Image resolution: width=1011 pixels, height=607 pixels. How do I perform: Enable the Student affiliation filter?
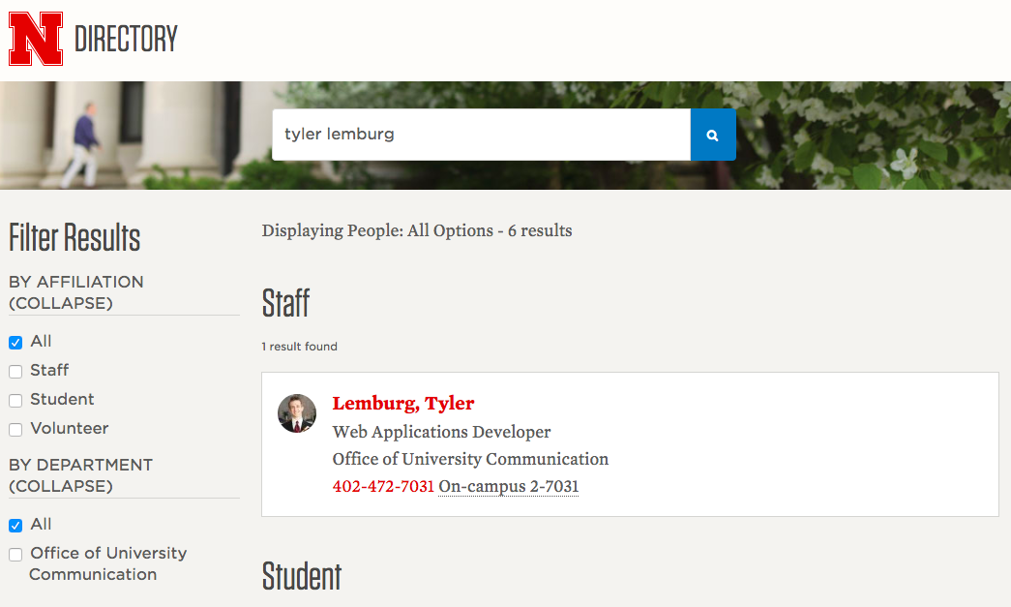pyautogui.click(x=15, y=400)
